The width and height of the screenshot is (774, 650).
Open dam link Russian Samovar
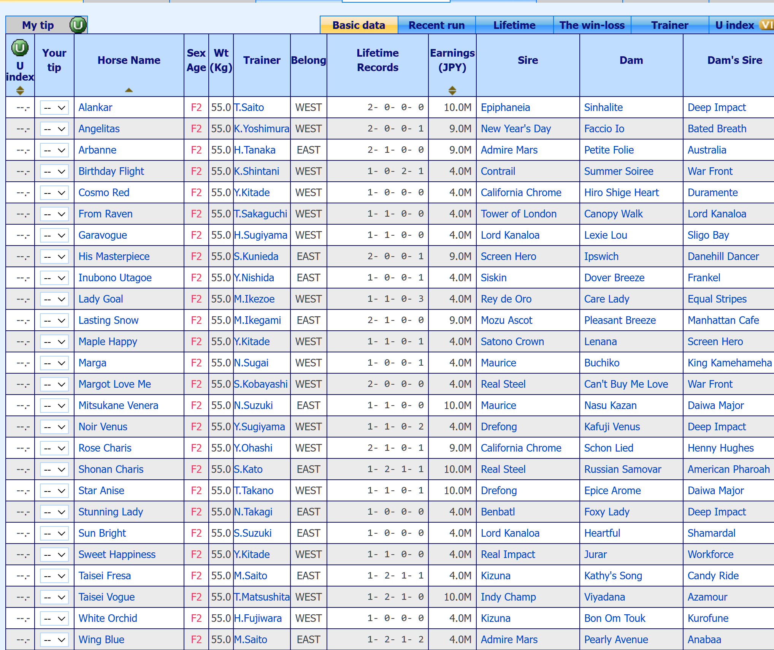coord(622,469)
